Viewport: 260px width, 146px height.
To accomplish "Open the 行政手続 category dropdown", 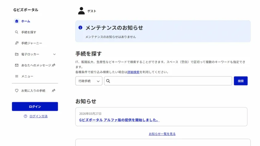I will (x=89, y=81).
